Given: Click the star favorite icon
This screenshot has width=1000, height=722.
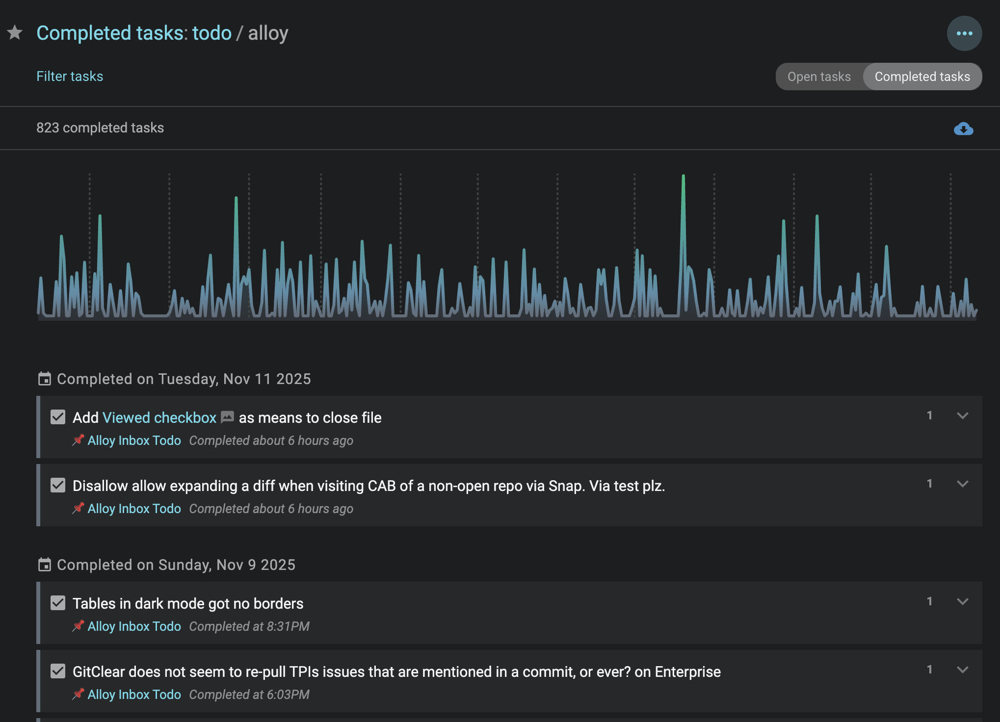Looking at the screenshot, I should point(15,33).
